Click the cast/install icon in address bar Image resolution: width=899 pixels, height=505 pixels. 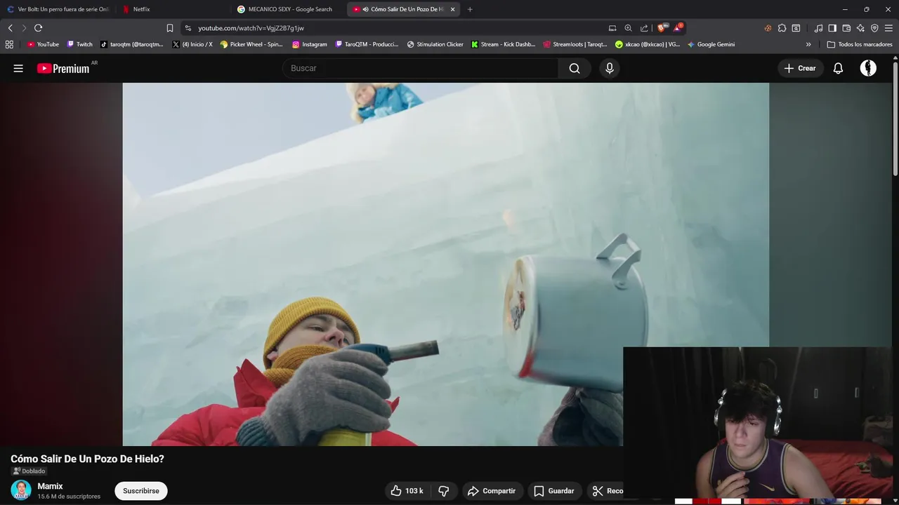coord(612,28)
